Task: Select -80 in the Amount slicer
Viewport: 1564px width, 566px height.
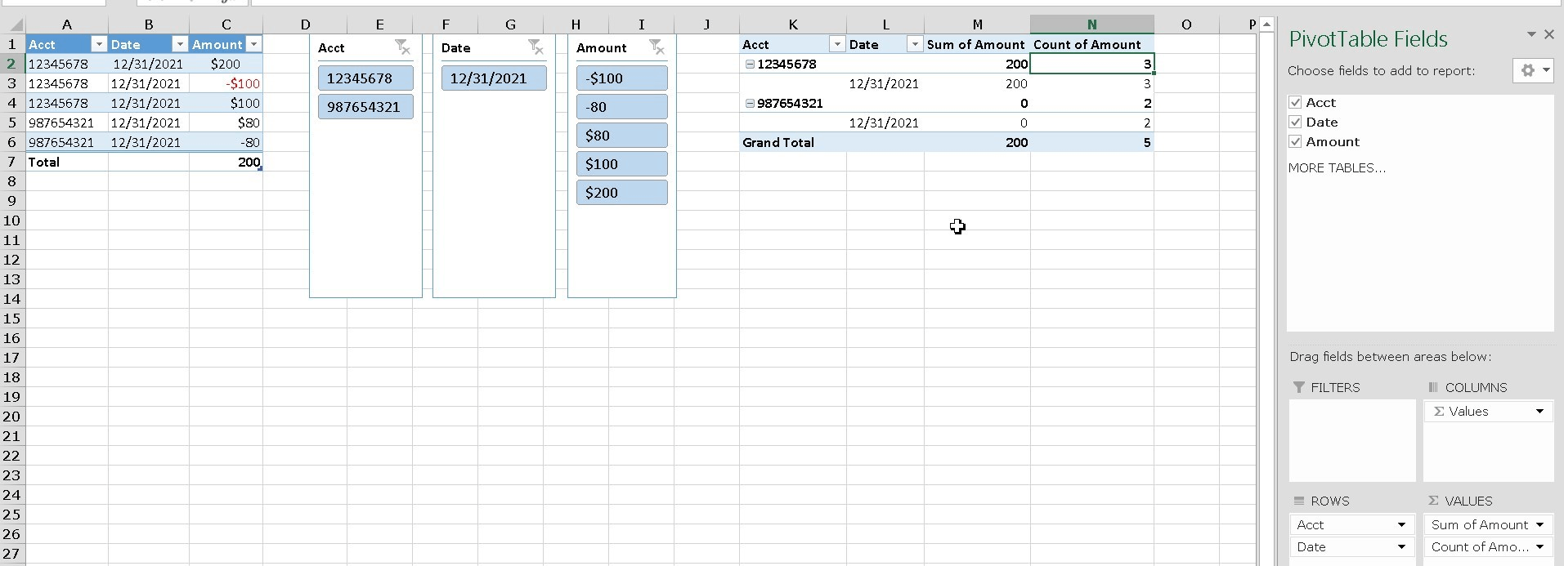Action: click(621, 107)
